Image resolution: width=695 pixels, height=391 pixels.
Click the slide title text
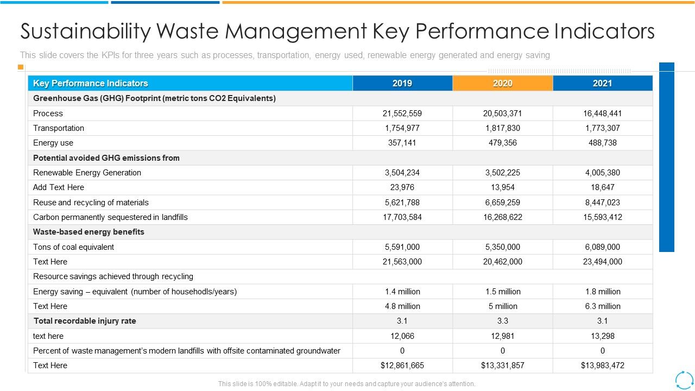pos(337,31)
